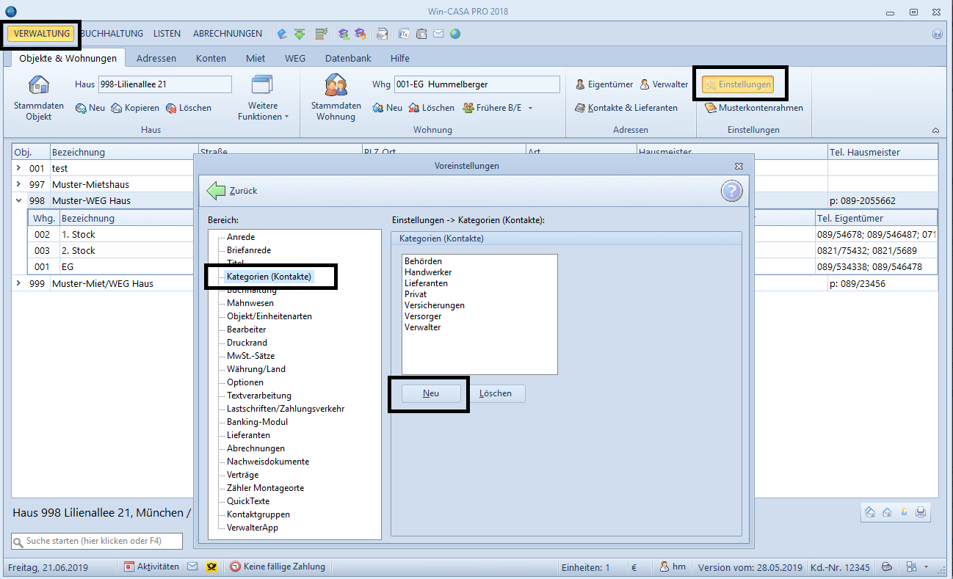
Task: Click the Aktivitäten calendar icon in status bar
Action: (130, 567)
